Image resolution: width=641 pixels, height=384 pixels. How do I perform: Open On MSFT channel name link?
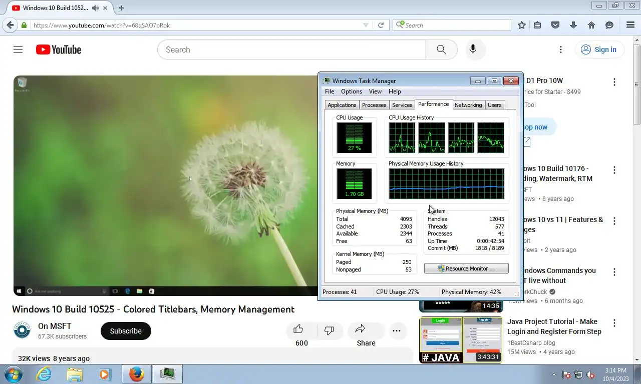pos(55,326)
